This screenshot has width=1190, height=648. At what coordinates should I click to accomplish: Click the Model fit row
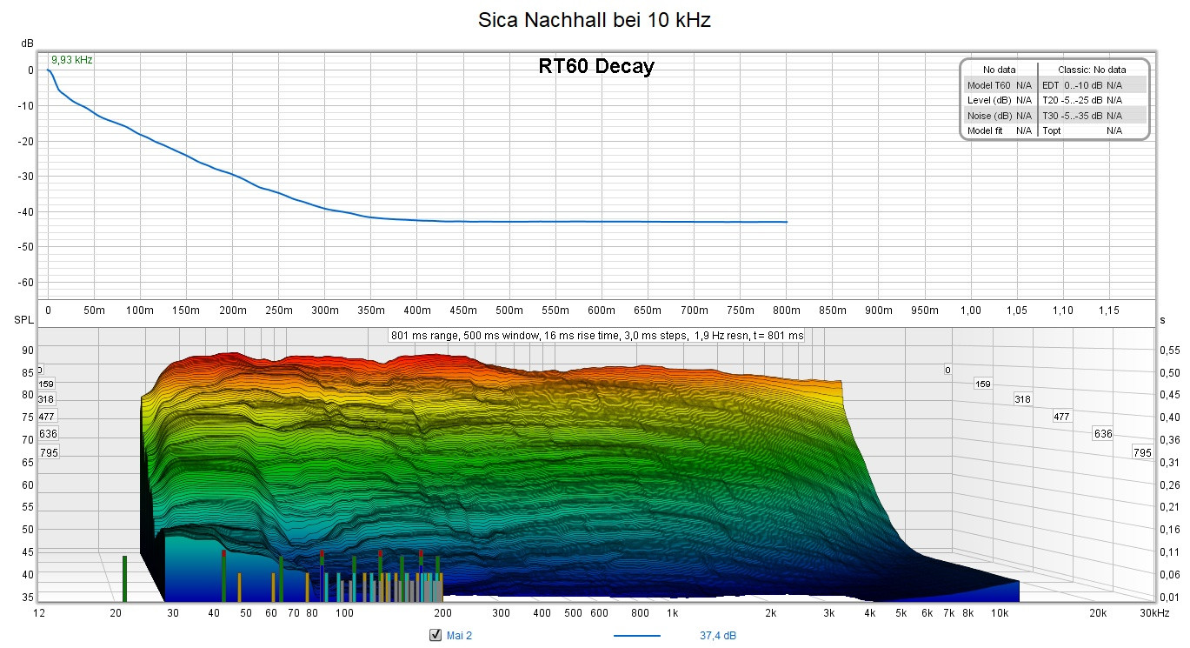[999, 130]
